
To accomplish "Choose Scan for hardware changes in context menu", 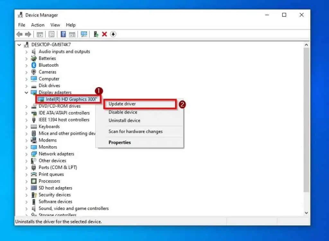I will pos(139,131).
